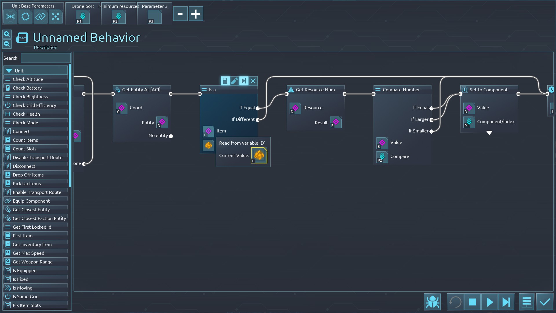
Task: Click the zoom out magnifier icon
Action: [7, 44]
